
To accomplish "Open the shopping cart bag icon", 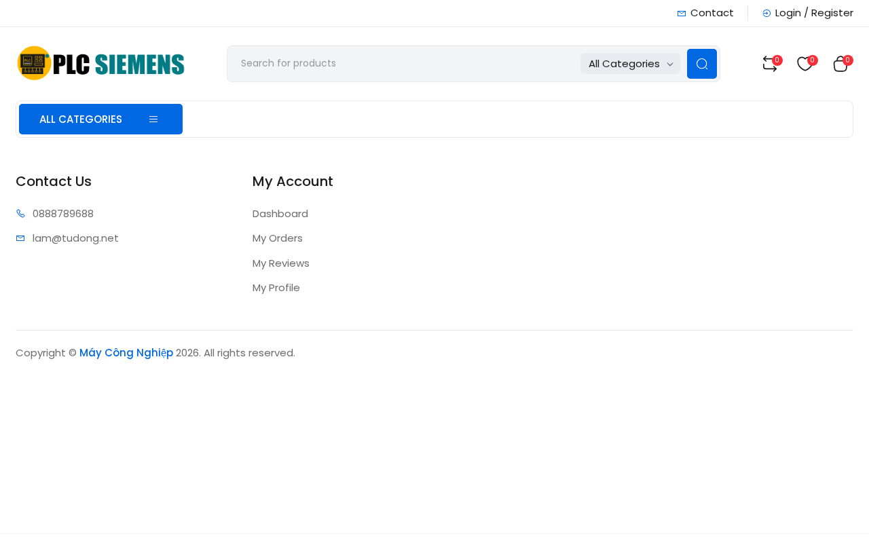I will pyautogui.click(x=840, y=64).
